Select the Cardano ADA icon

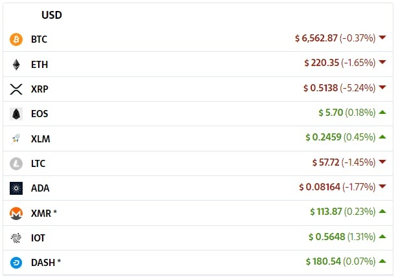[16, 188]
